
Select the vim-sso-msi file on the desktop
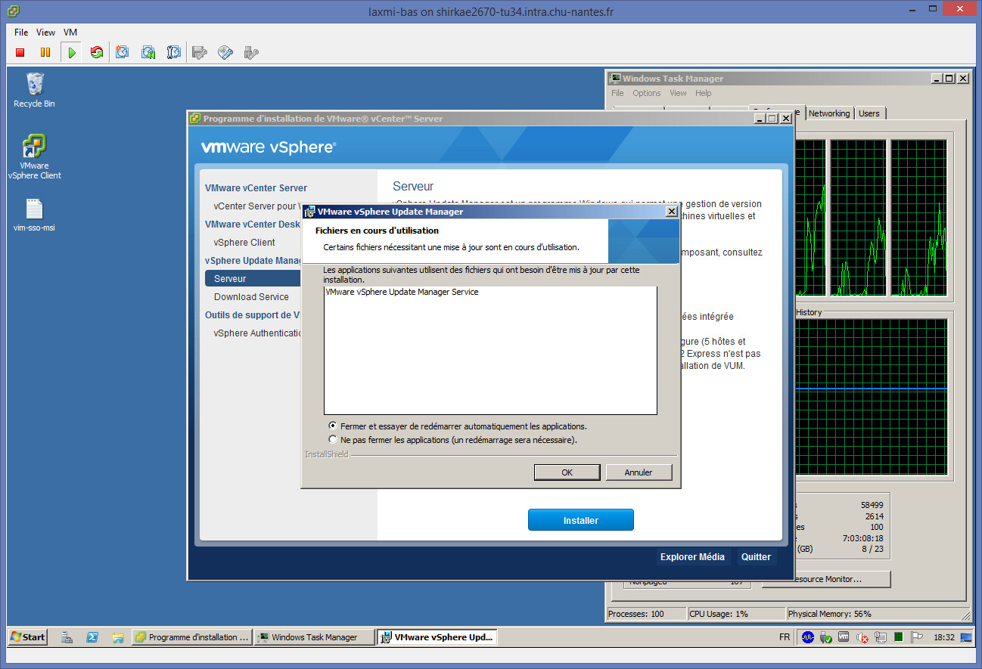pos(34,215)
